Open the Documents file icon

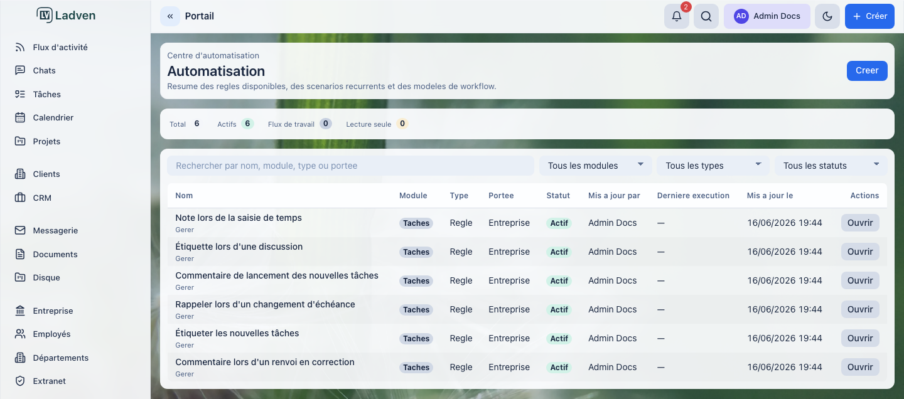(x=20, y=254)
